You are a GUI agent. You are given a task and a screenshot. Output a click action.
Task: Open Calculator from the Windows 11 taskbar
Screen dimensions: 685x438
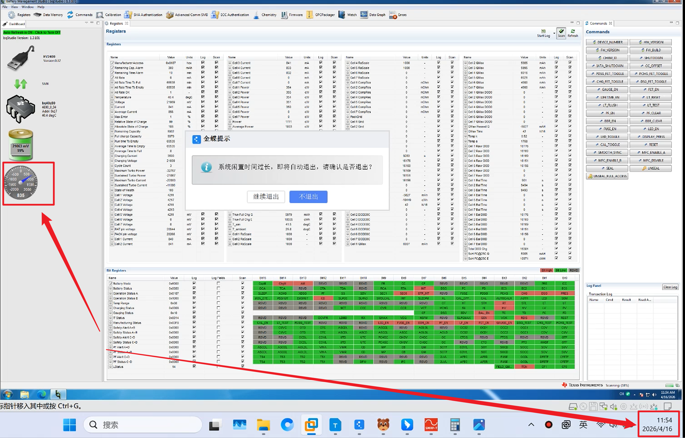click(x=455, y=425)
